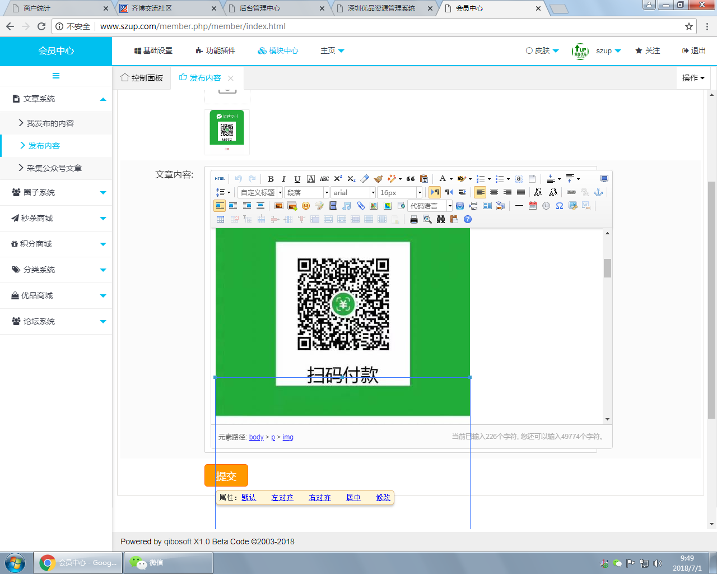Switch to the 控制面板 tab

142,78
